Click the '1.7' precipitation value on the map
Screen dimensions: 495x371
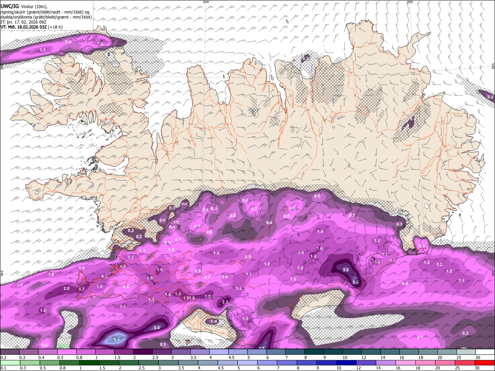[x=82, y=289]
